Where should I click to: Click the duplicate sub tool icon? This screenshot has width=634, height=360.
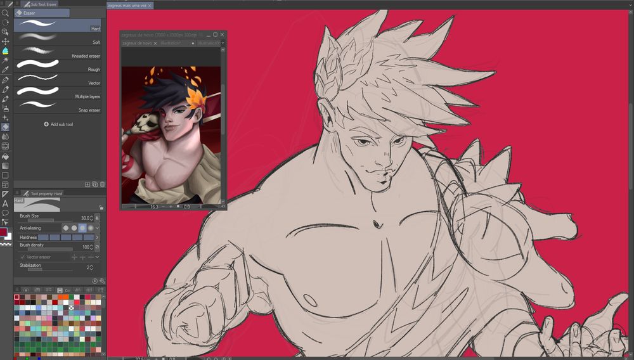(94, 184)
